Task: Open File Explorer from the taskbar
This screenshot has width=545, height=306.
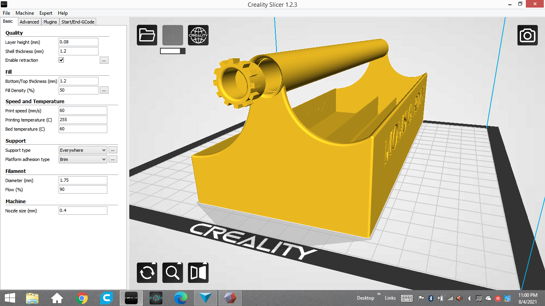Action: (32, 298)
